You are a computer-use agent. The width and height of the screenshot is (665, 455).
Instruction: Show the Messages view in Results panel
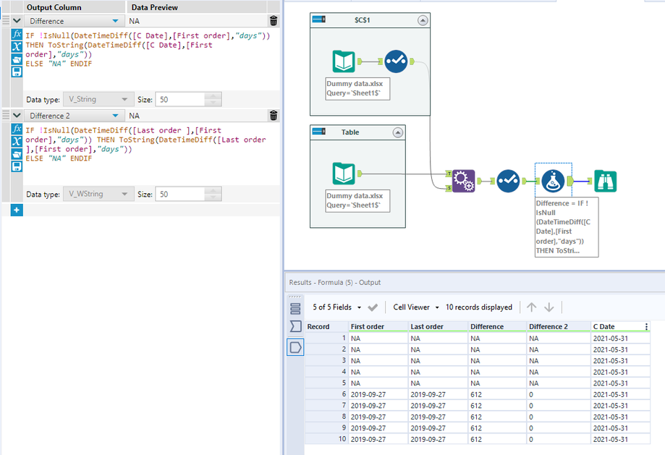[x=295, y=308]
